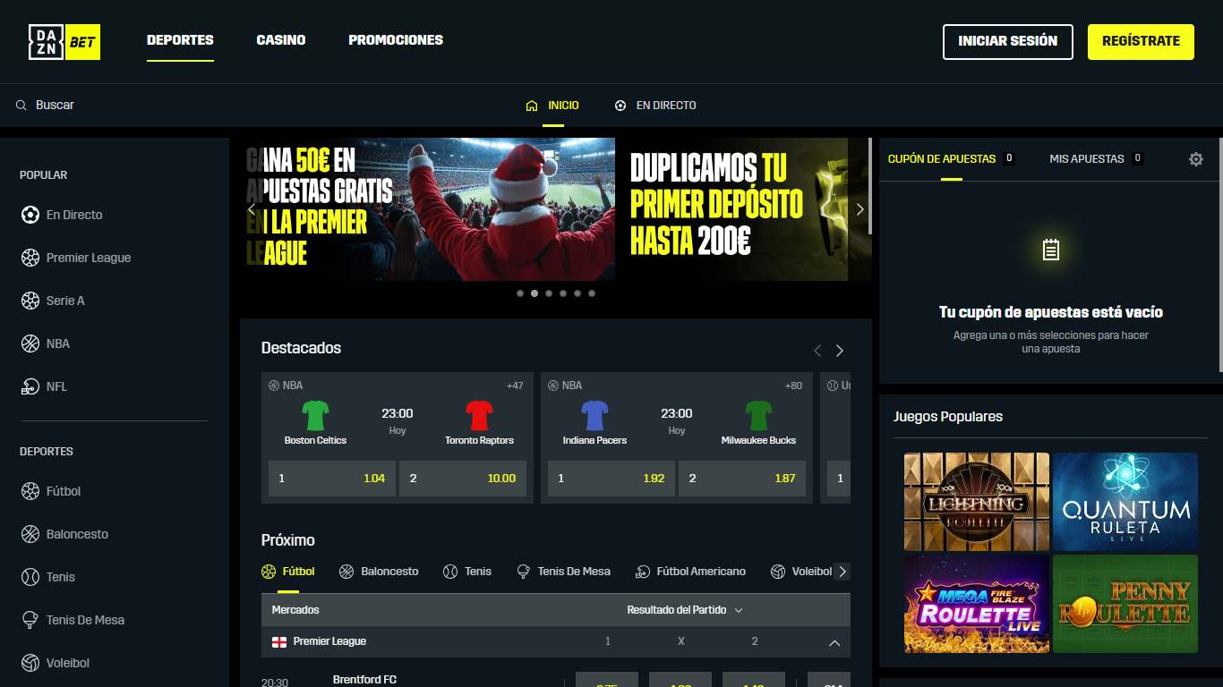The image size is (1223, 687).
Task: Select the first banner carousel dot
Action: pyautogui.click(x=520, y=293)
